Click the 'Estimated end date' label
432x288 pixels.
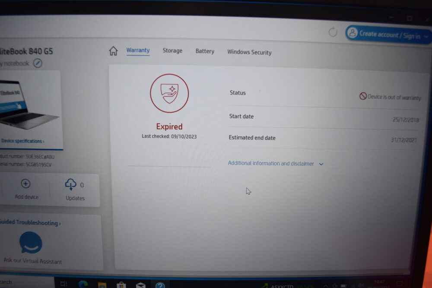pyautogui.click(x=252, y=138)
